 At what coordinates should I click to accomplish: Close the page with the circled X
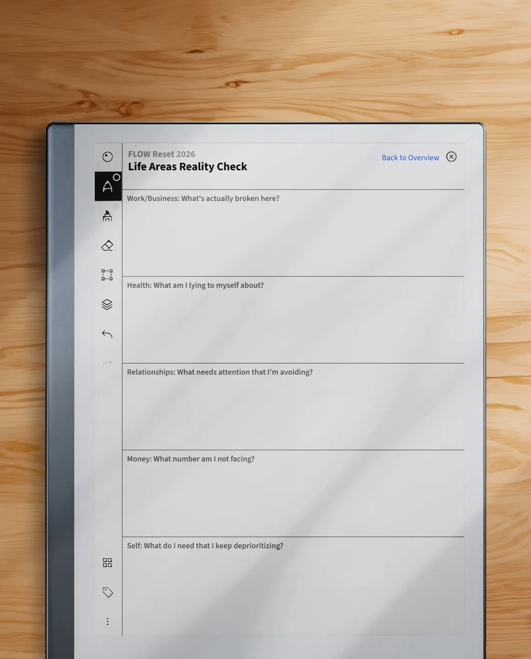pos(451,157)
